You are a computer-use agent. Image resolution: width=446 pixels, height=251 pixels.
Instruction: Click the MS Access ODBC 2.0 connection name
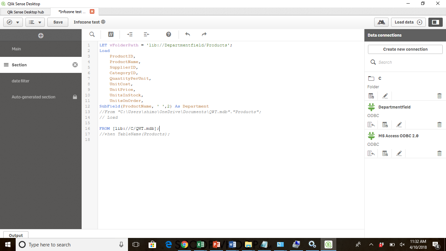tap(398, 136)
